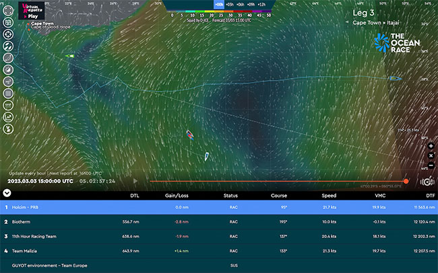The image size is (438, 273).
Task: Click the play button on the timeline
Action: 135,181
